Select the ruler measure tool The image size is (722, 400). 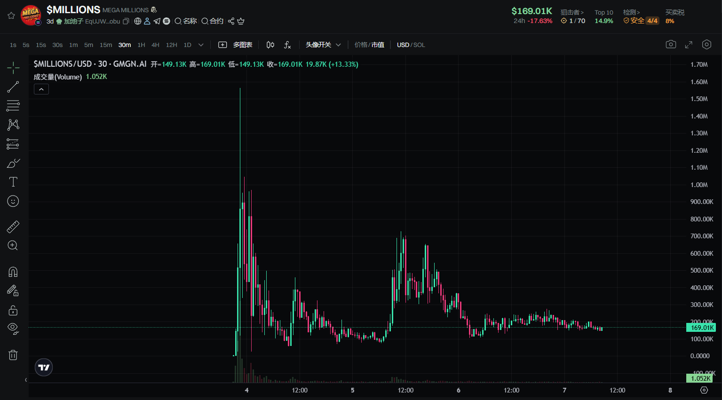[13, 227]
